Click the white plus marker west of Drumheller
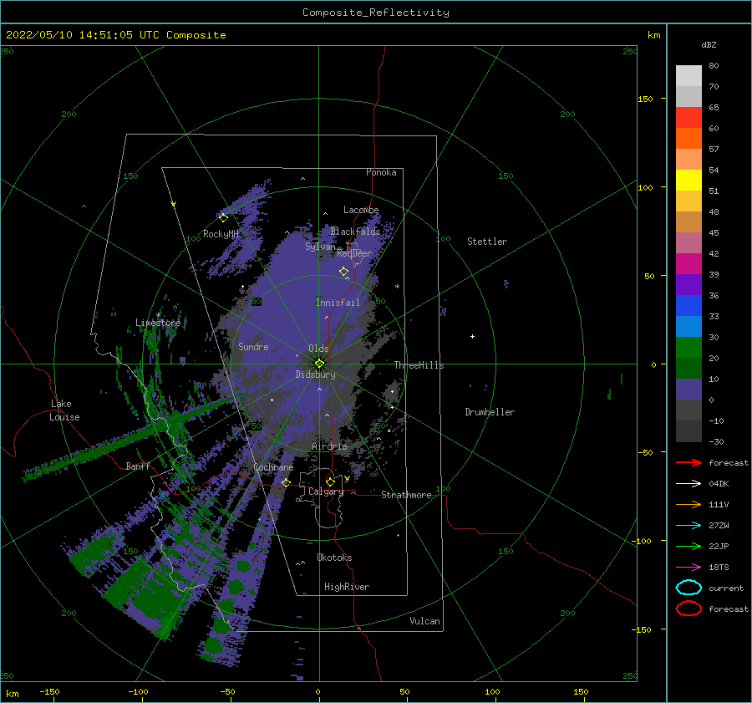Image resolution: width=752 pixels, height=703 pixels. [x=472, y=336]
